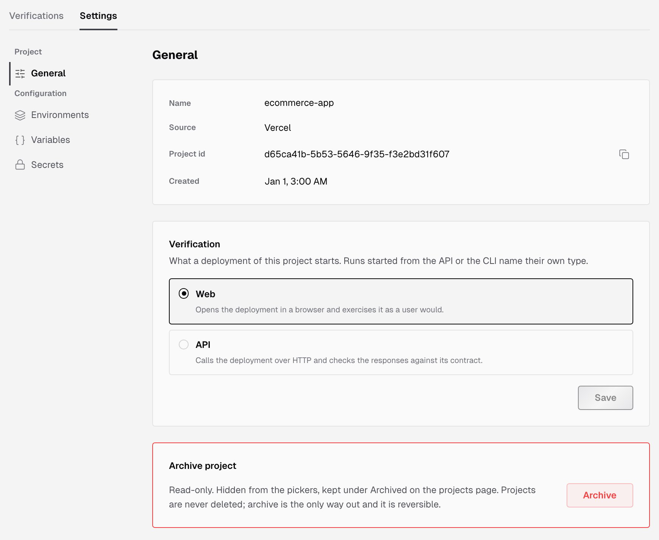Save the verification setting
The width and height of the screenshot is (659, 540).
(605, 398)
